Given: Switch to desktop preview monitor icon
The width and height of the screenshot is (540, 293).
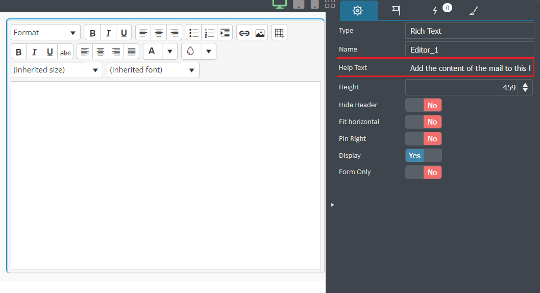Looking at the screenshot, I should tap(280, 4).
